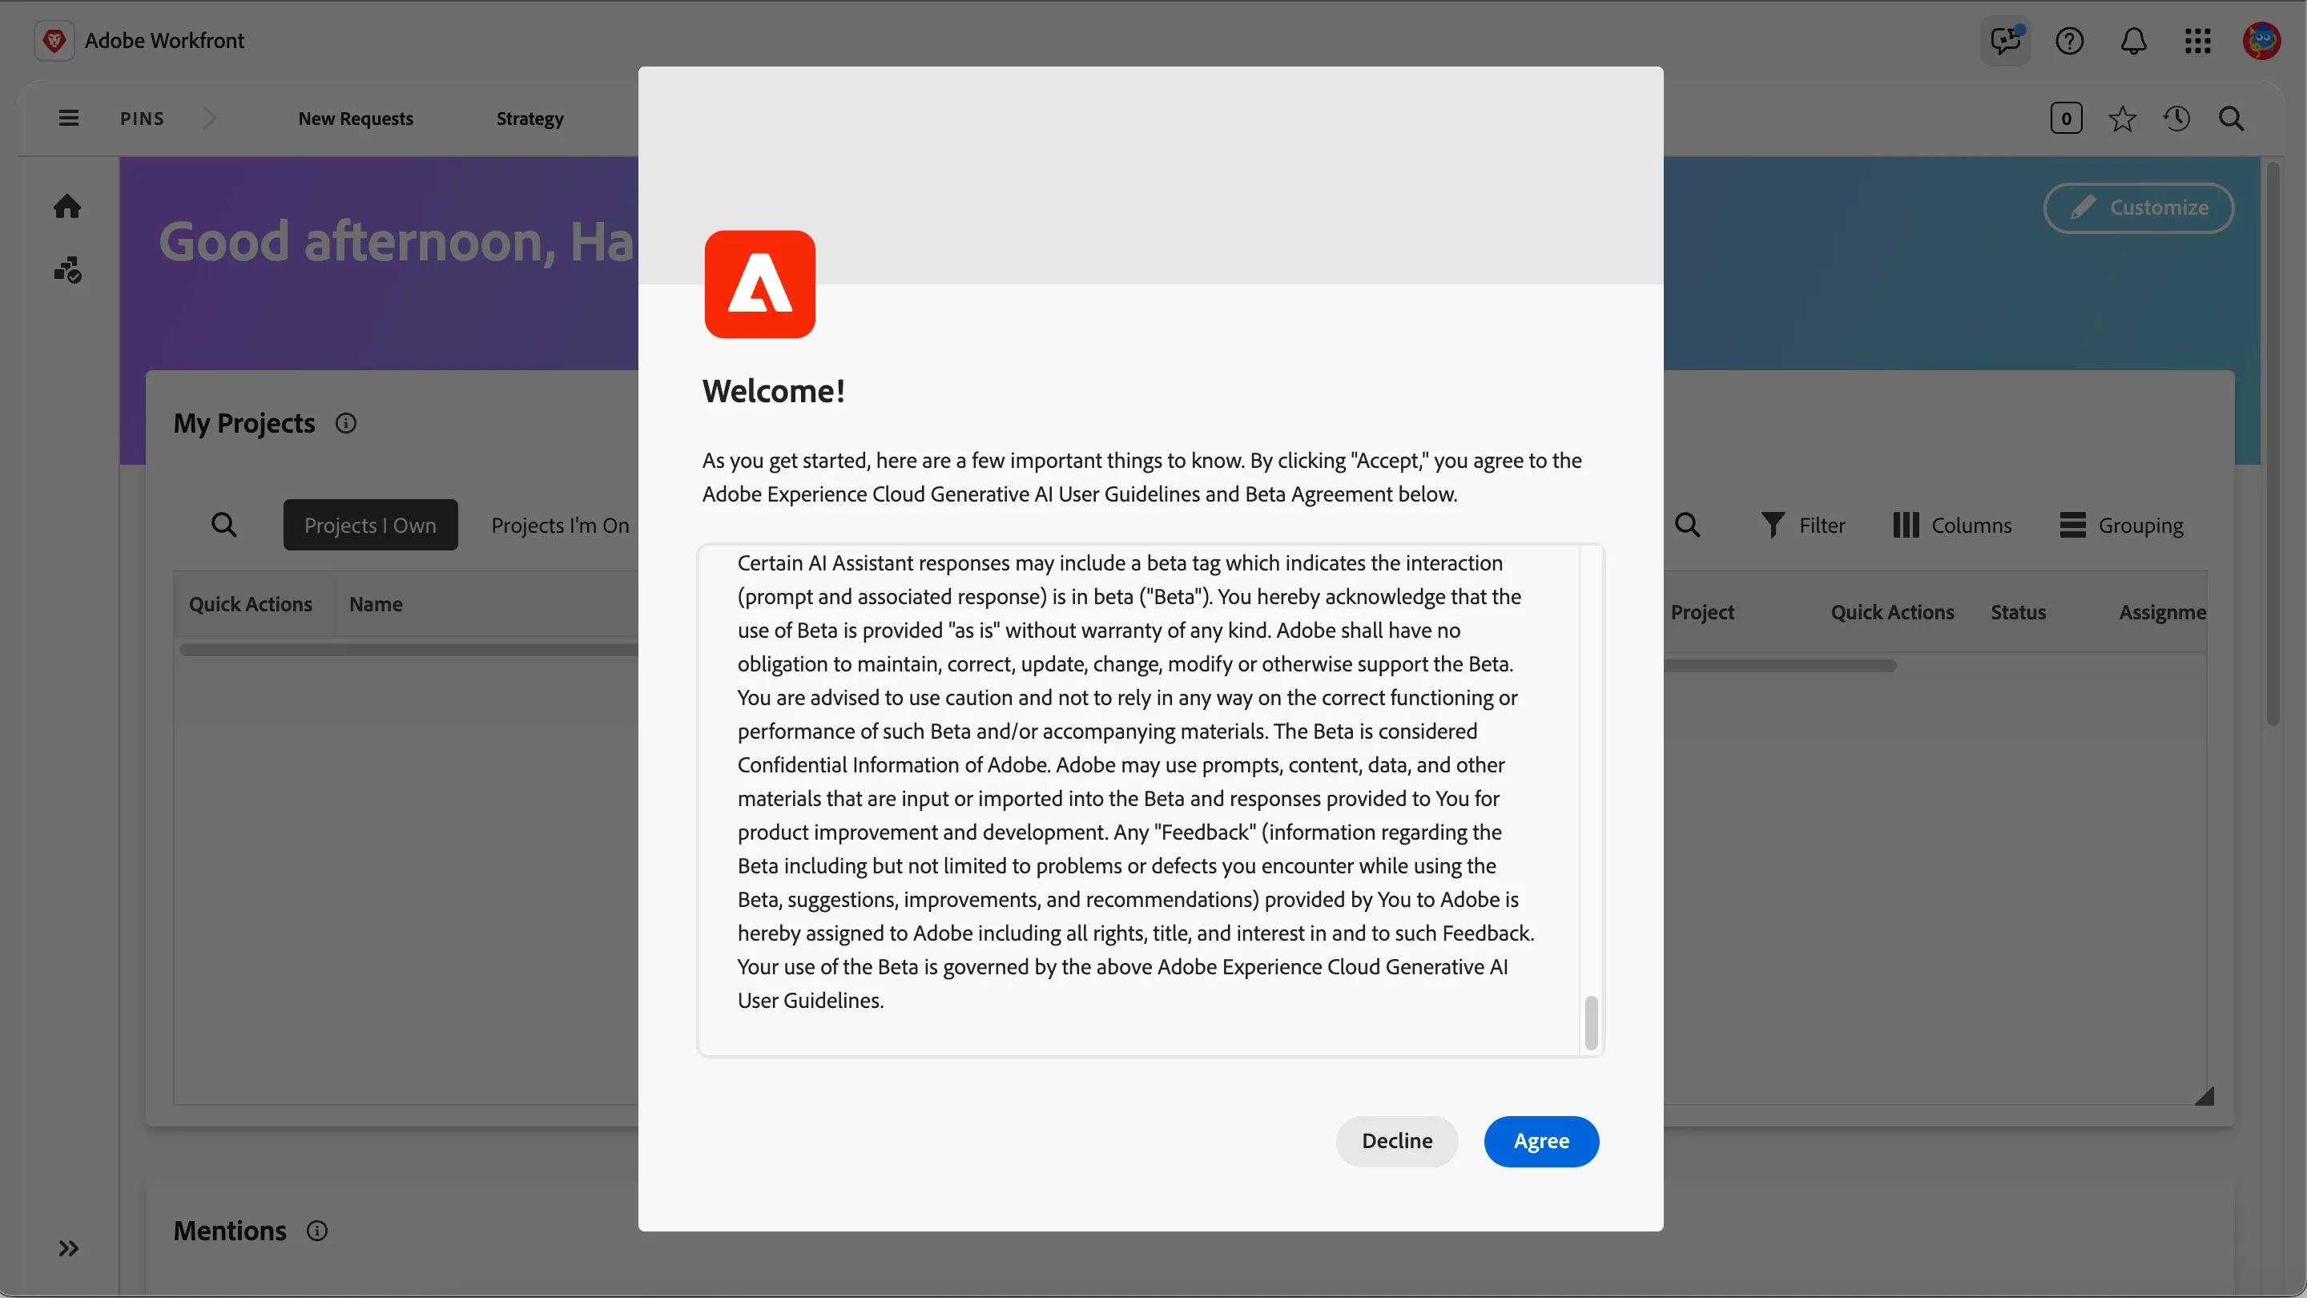Click search magnifier left of Filter
2307x1298 pixels.
coord(1687,525)
